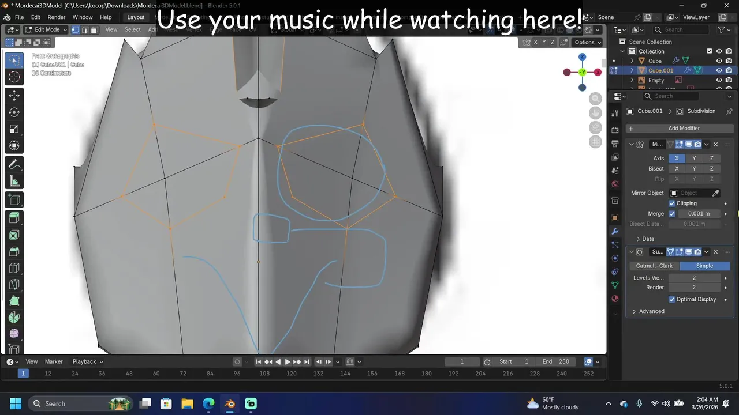739x415 pixels.
Task: Expand Advanced subdivision options
Action: (634, 311)
